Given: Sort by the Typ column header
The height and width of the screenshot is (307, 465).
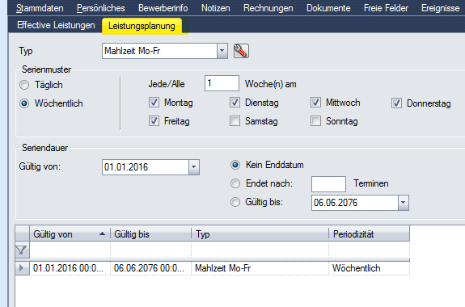Looking at the screenshot, I should 260,234.
